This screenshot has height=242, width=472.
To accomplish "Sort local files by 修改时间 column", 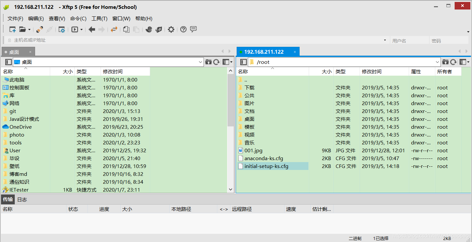I will 125,71.
